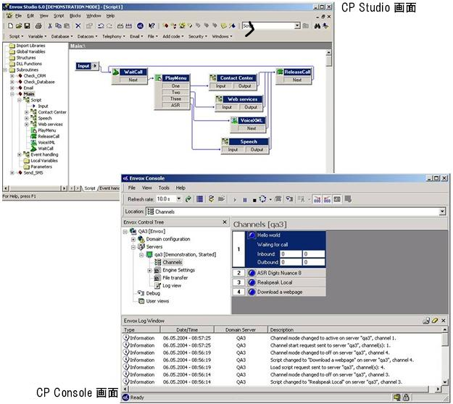Expand the Check_CRM subroutine node

pos(12,76)
